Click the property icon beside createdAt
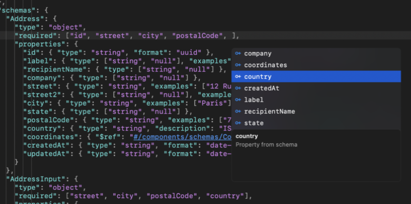This screenshot has height=204, width=411. coord(238,88)
